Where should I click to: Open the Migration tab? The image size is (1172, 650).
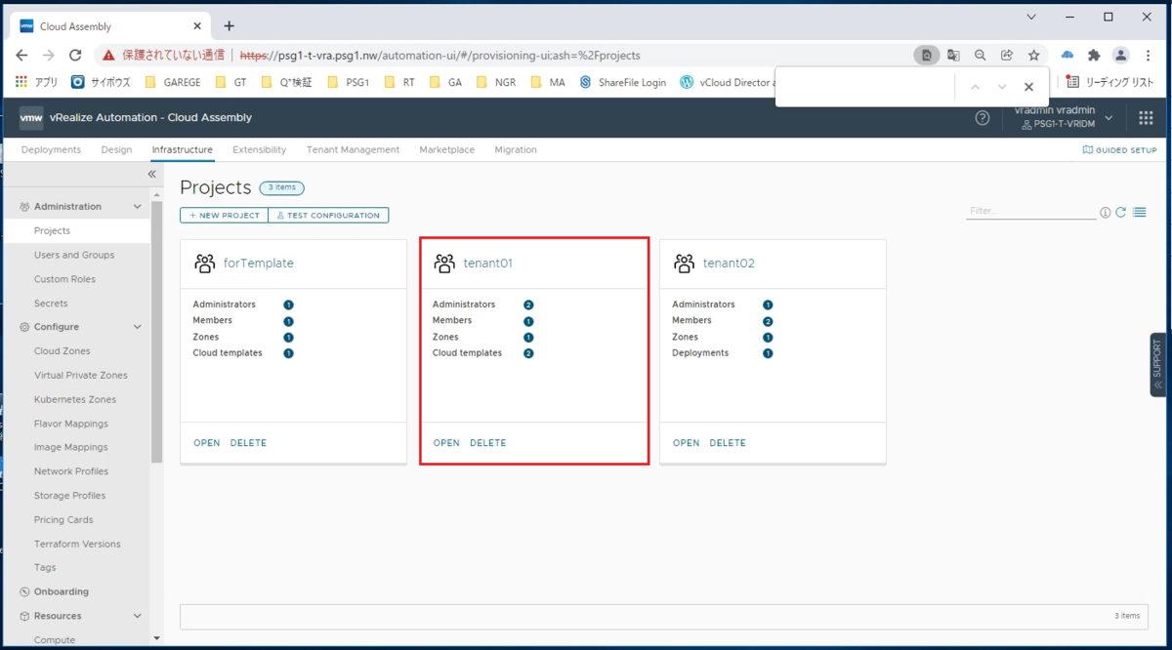coord(516,149)
